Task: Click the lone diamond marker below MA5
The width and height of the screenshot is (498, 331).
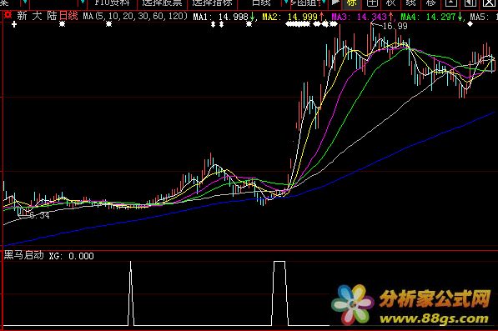Action: point(470,24)
